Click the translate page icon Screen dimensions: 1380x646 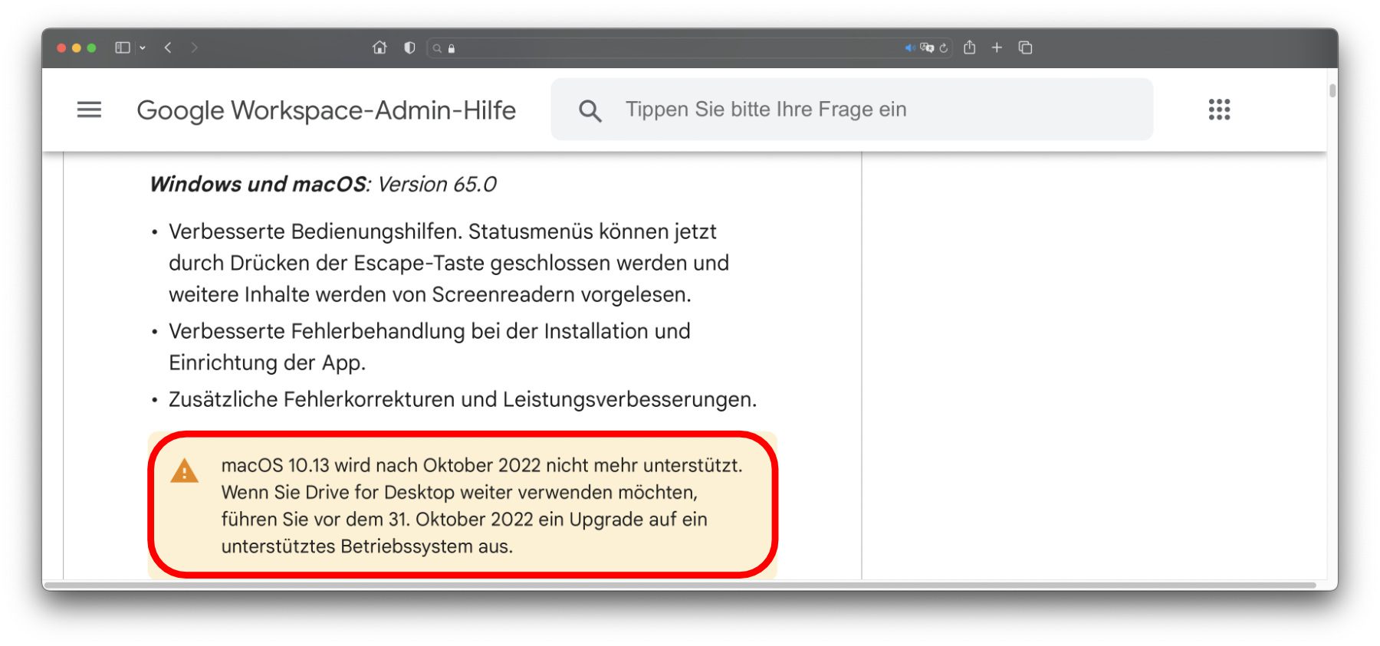point(927,48)
